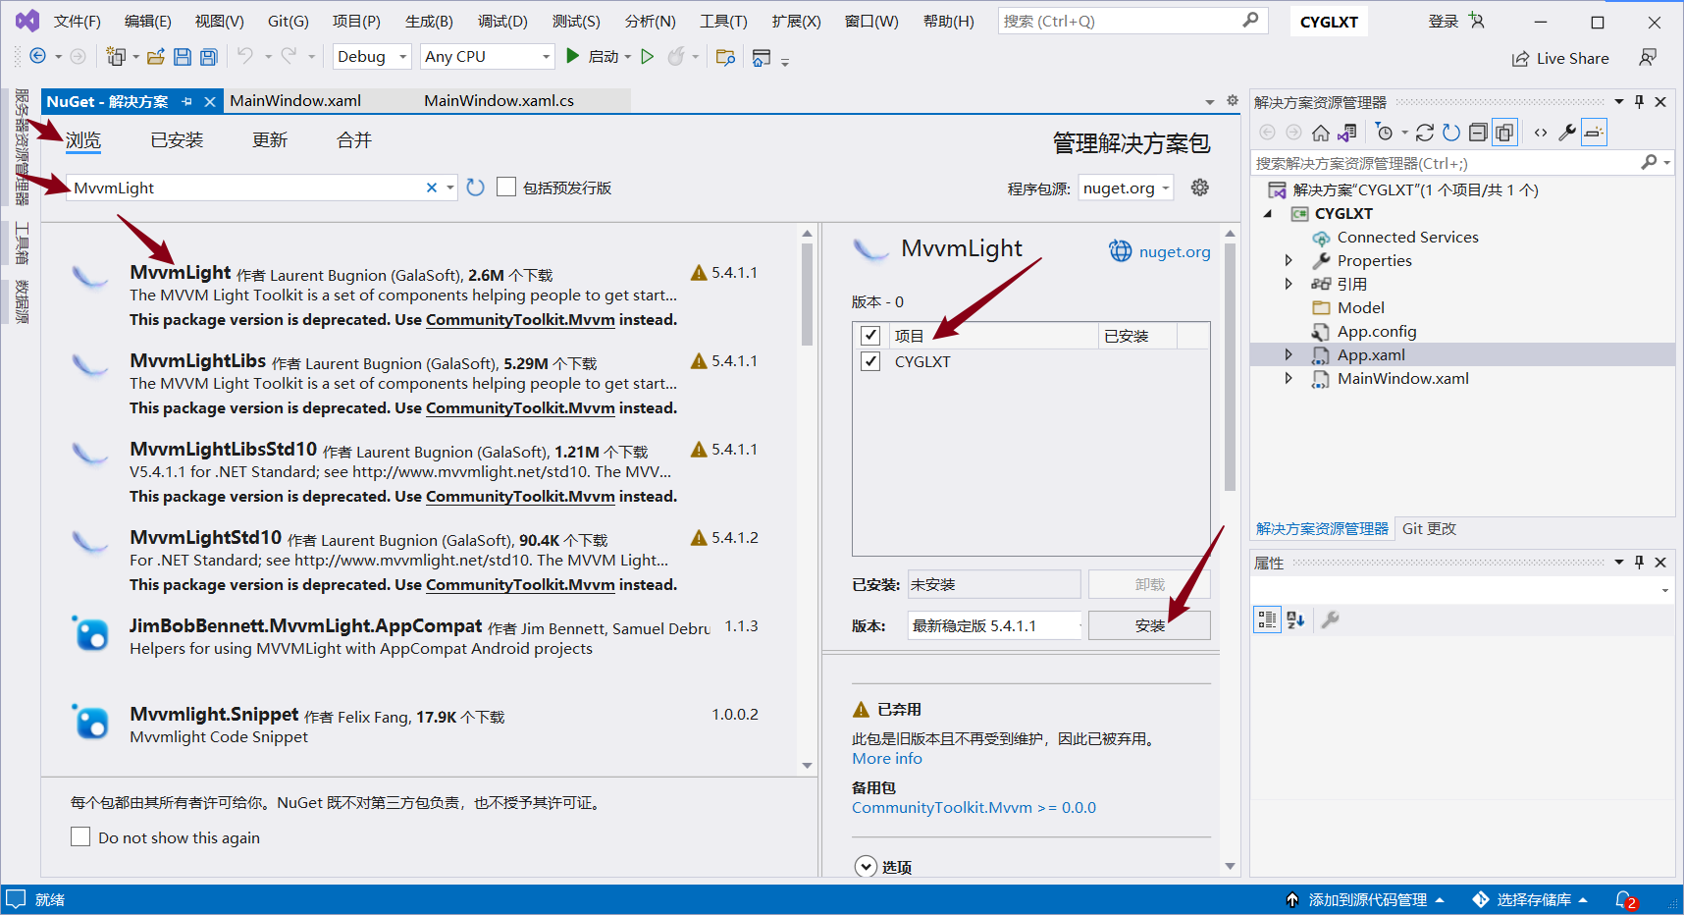Open the nuget.org link
The image size is (1684, 915).
[1174, 251]
